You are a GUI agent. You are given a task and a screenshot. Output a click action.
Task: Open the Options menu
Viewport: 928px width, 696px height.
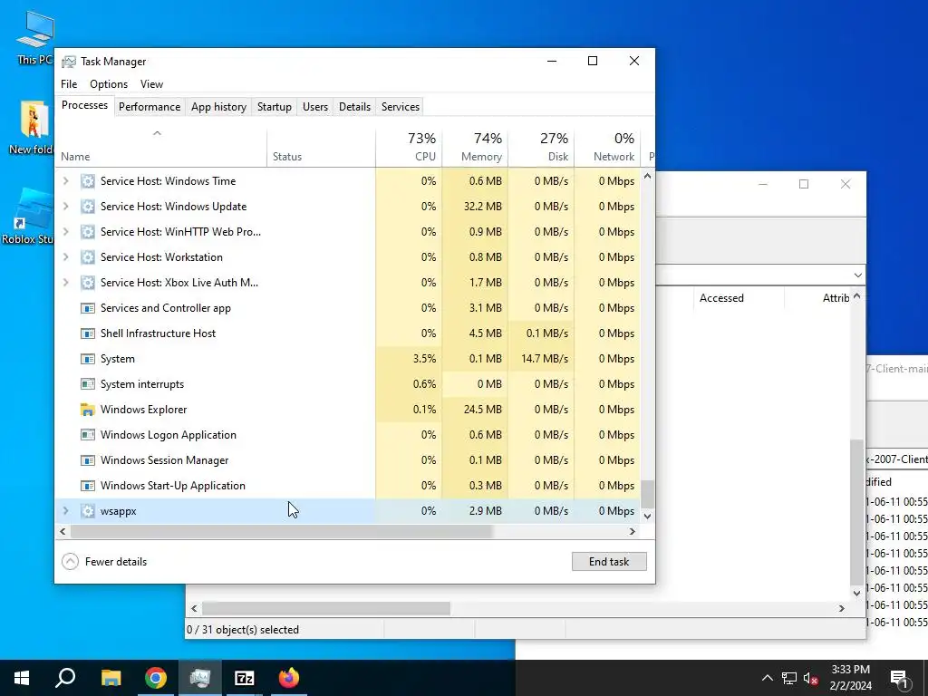tap(109, 84)
